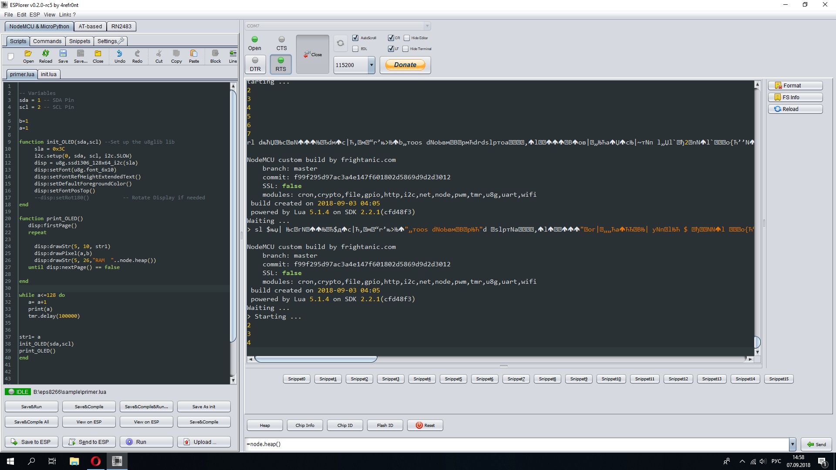The image size is (836, 470).
Task: Redo the edit
Action: coord(137,56)
